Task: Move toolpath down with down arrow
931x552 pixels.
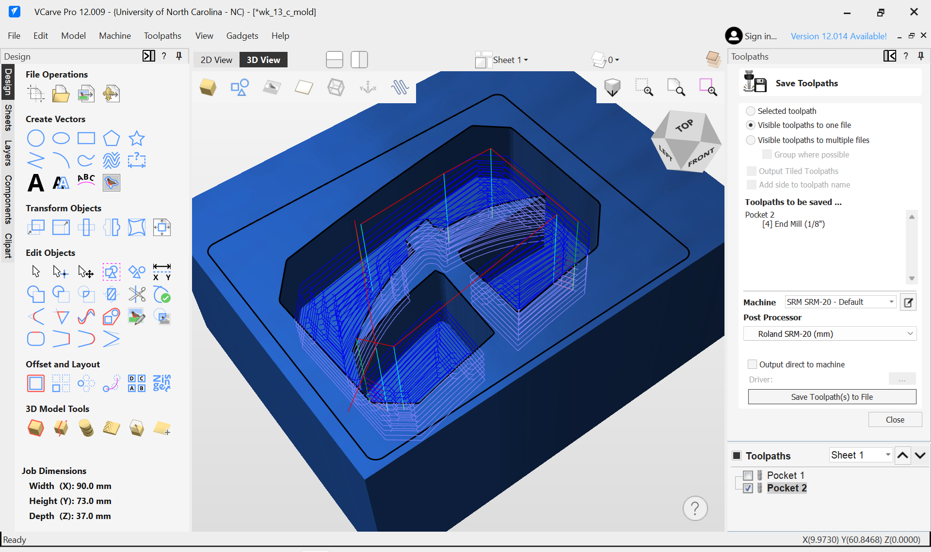Action: click(920, 456)
